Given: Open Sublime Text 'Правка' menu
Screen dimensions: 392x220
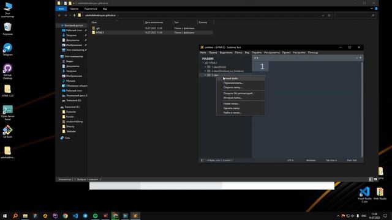Looking at the screenshot, I should 213,53.
